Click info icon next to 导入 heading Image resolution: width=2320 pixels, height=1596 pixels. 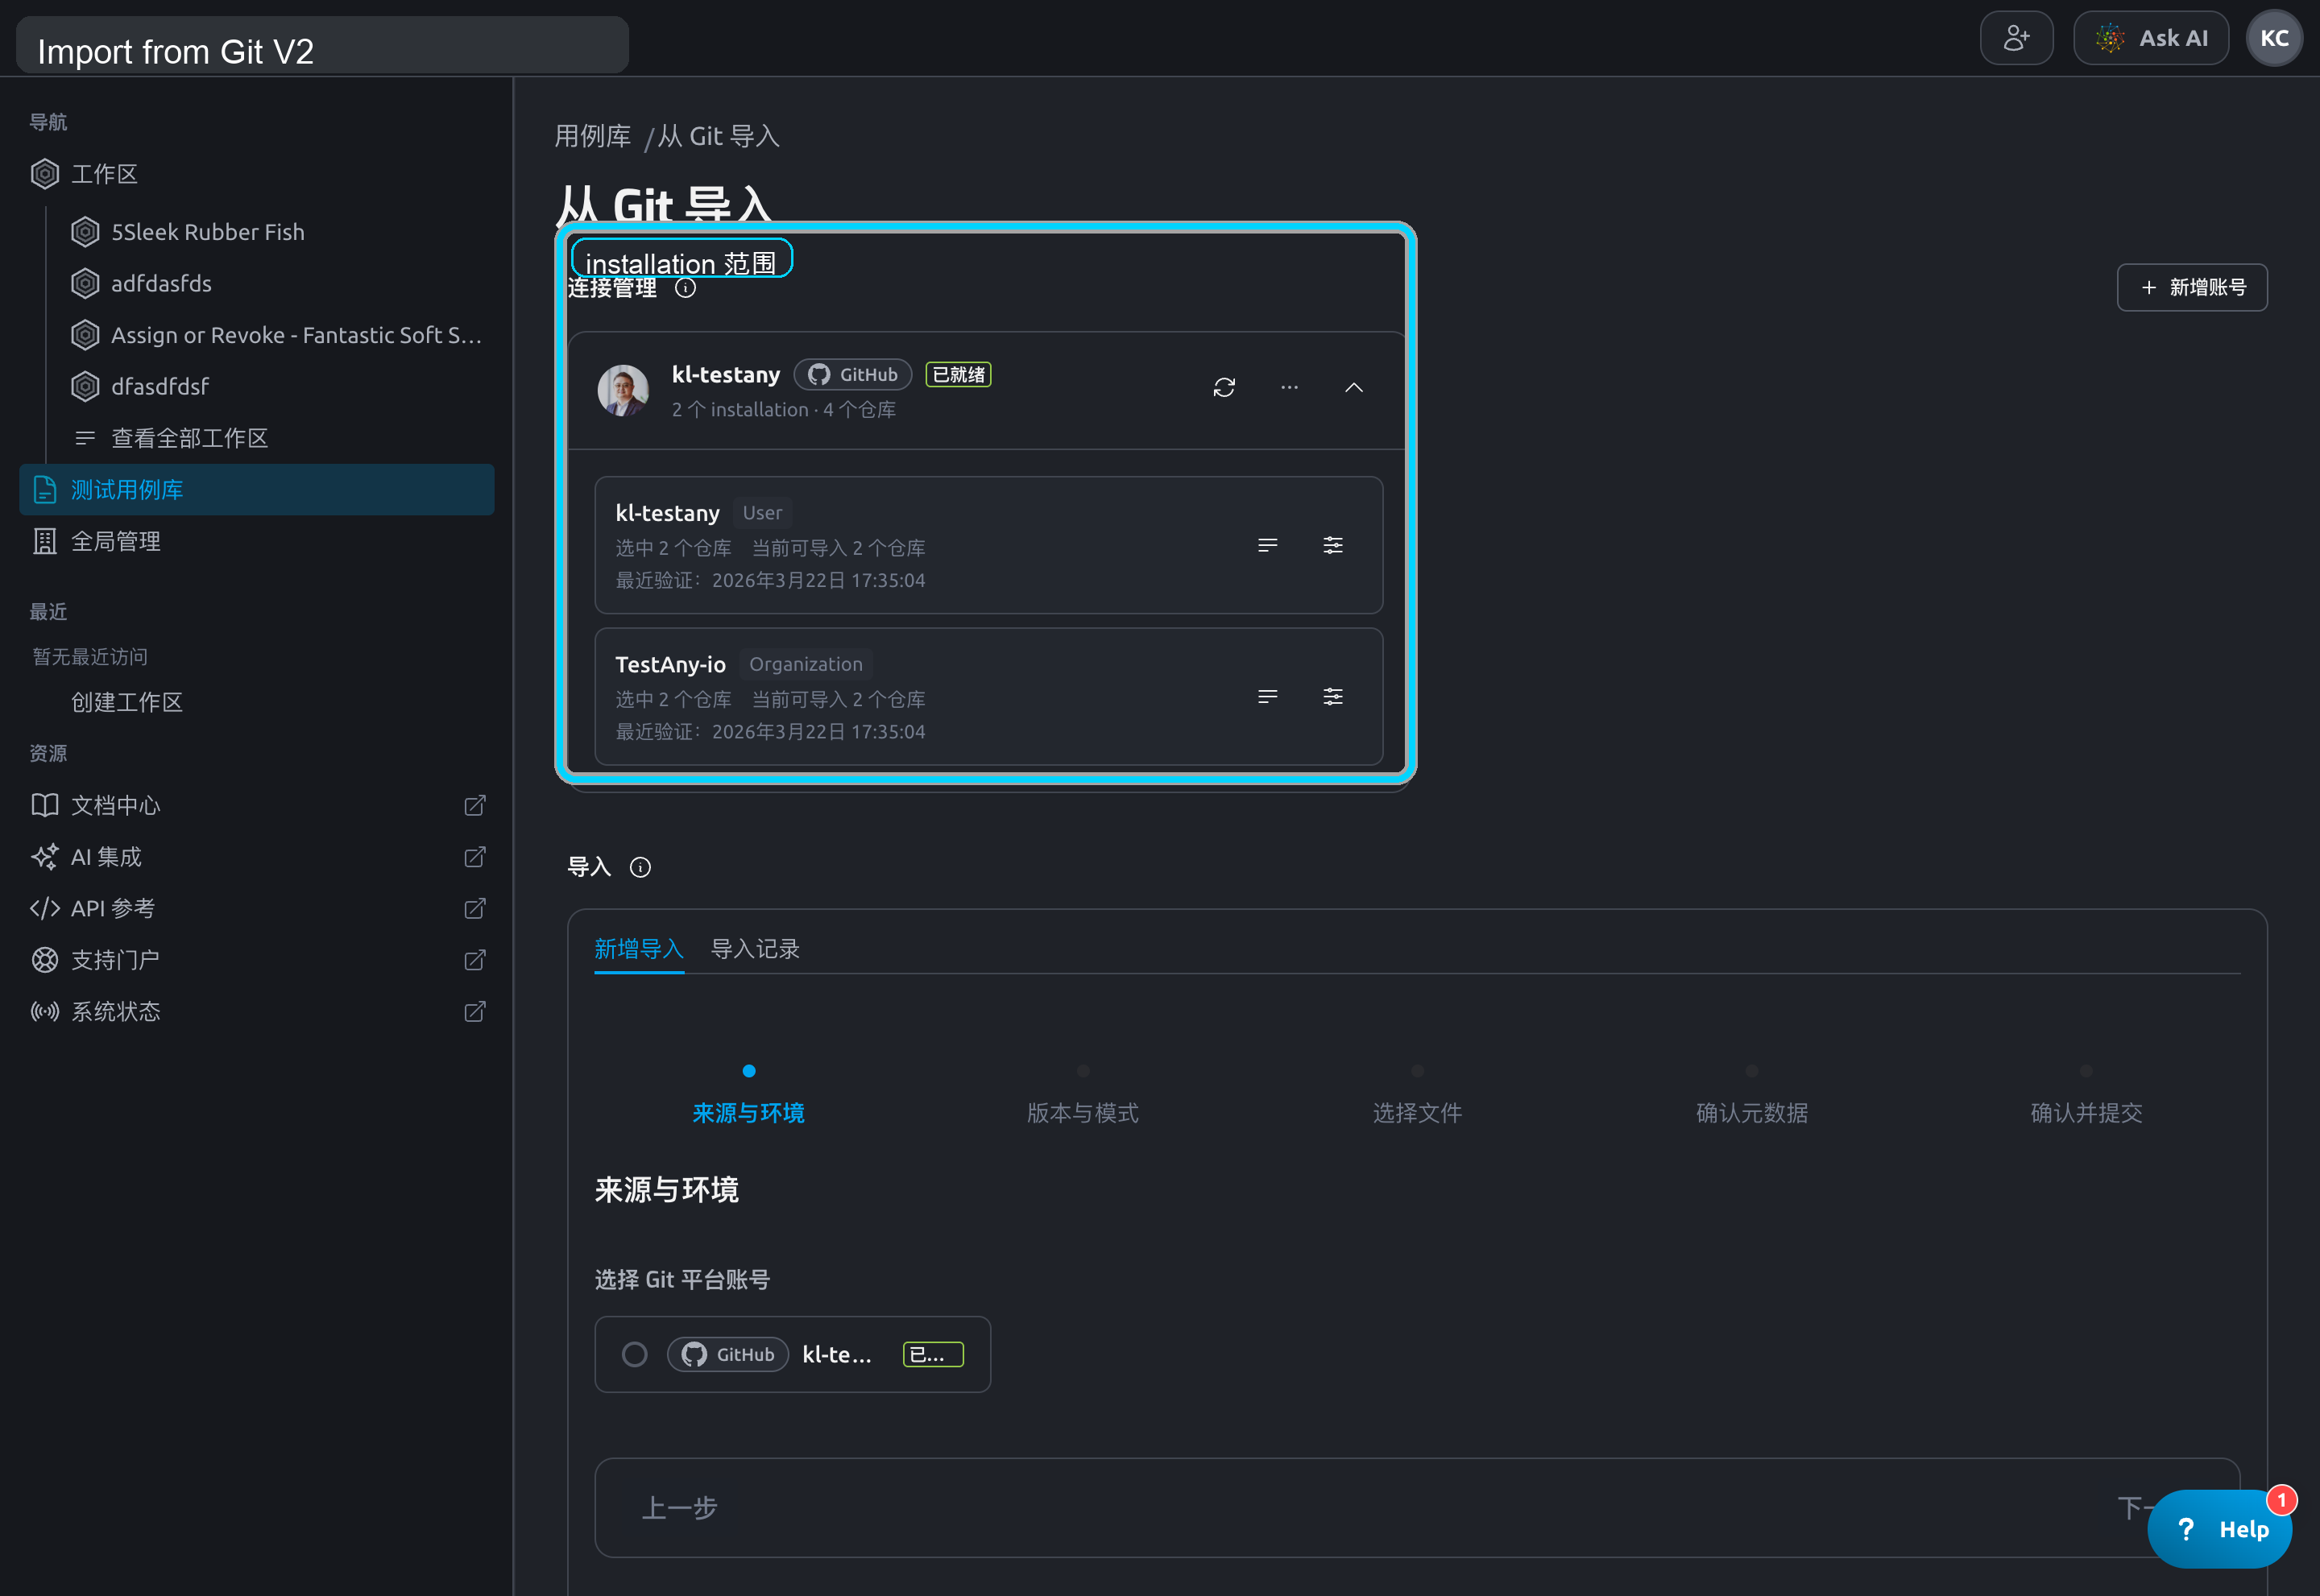pos(640,867)
